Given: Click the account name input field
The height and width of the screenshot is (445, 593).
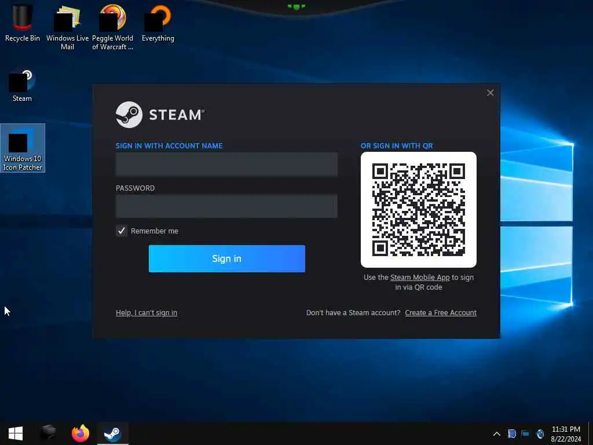Looking at the screenshot, I should [x=226, y=164].
